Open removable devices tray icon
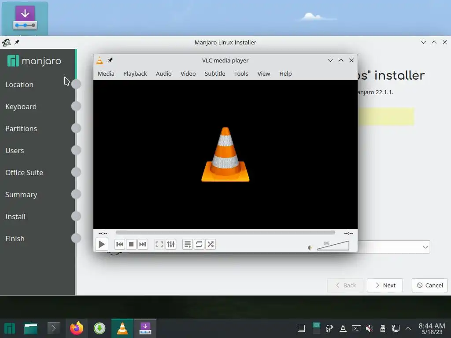This screenshot has width=451, height=338. point(383,328)
